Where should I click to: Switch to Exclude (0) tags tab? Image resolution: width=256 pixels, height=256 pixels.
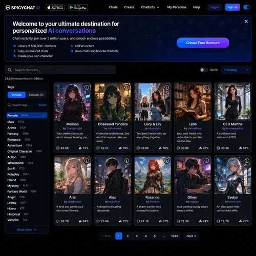36,95
